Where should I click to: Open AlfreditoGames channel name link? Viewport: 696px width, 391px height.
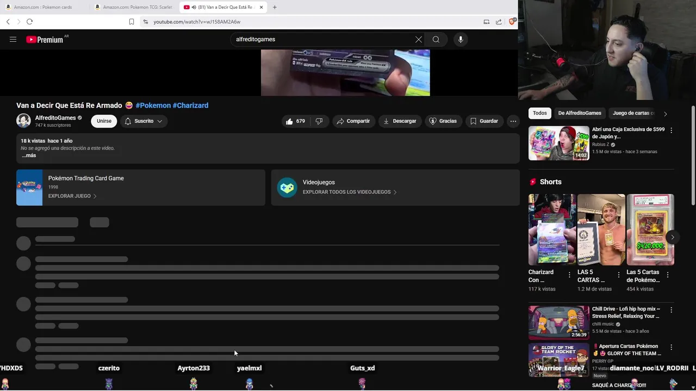55,118
